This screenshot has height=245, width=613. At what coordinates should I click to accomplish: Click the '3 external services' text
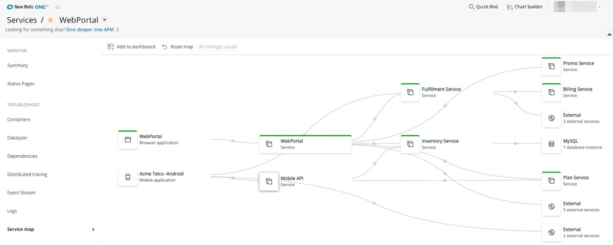(581, 121)
